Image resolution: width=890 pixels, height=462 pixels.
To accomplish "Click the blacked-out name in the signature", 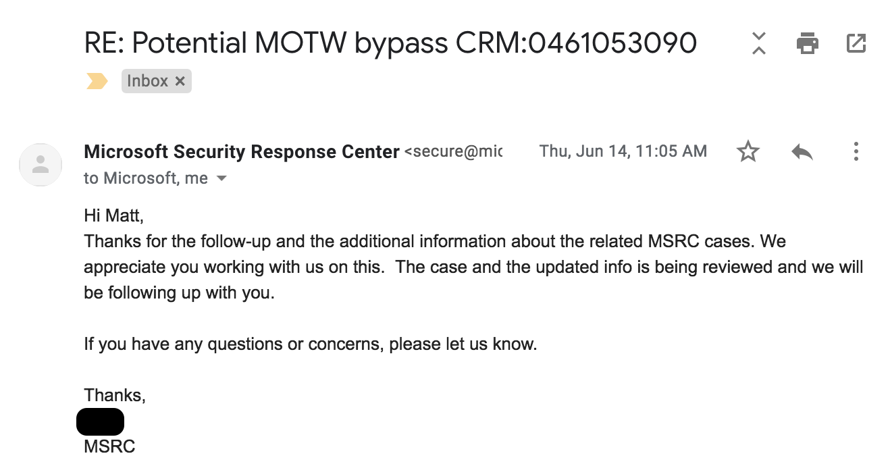I will pos(100,421).
